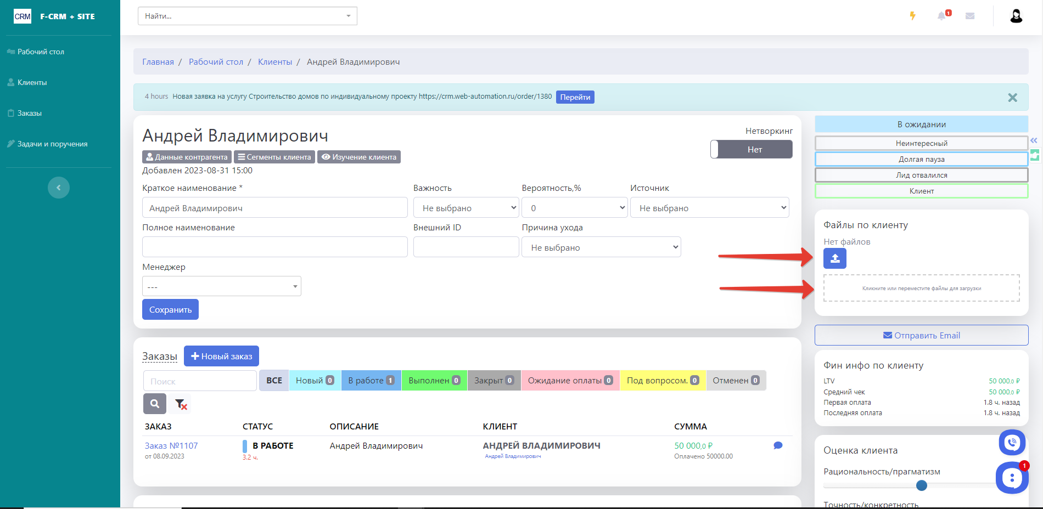This screenshot has width=1043, height=509.
Task: Open the notifications bell icon
Action: (942, 16)
